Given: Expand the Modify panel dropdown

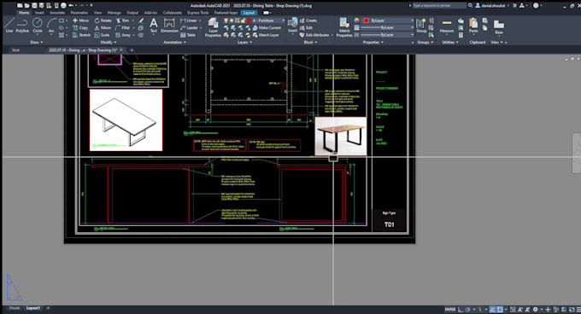Looking at the screenshot, I should pos(109,42).
